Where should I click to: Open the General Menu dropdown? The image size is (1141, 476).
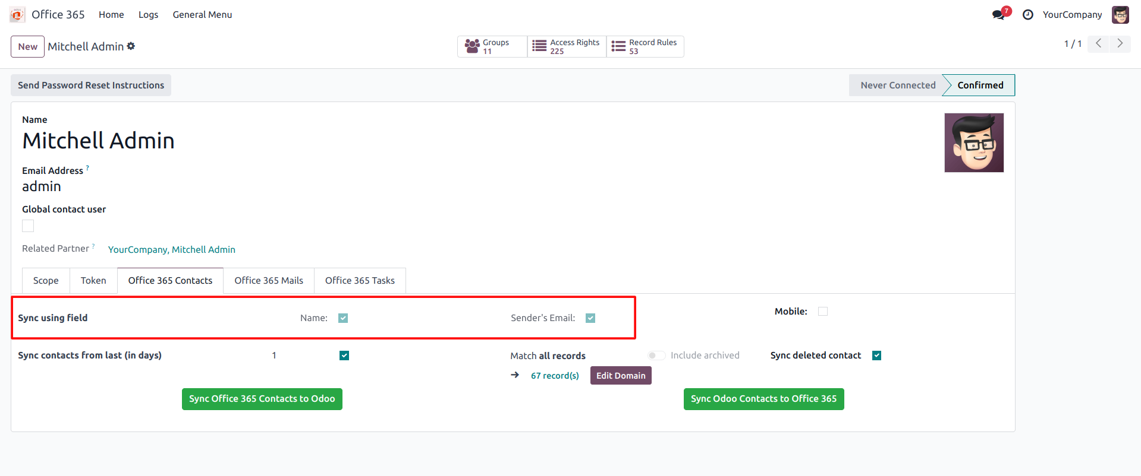[x=202, y=15]
